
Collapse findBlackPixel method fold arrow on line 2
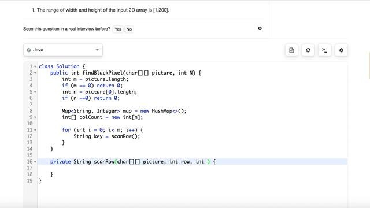pyautogui.click(x=35, y=73)
